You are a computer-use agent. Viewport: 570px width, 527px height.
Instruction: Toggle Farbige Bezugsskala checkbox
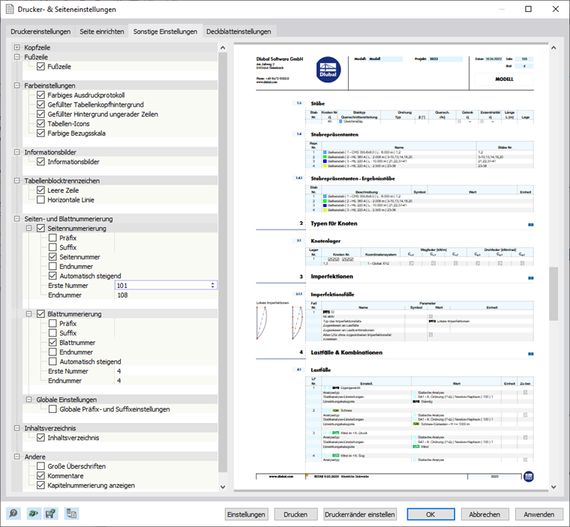click(x=40, y=133)
